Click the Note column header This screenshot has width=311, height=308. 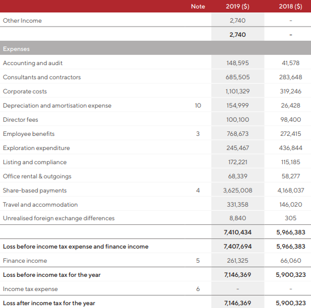point(198,7)
